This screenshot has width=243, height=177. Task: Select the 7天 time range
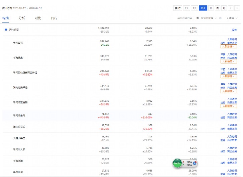194,8
